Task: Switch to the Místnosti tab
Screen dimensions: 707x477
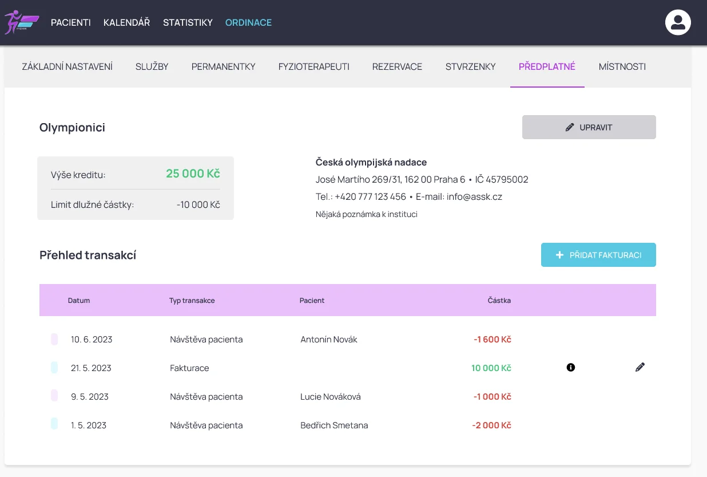Action: (x=622, y=67)
